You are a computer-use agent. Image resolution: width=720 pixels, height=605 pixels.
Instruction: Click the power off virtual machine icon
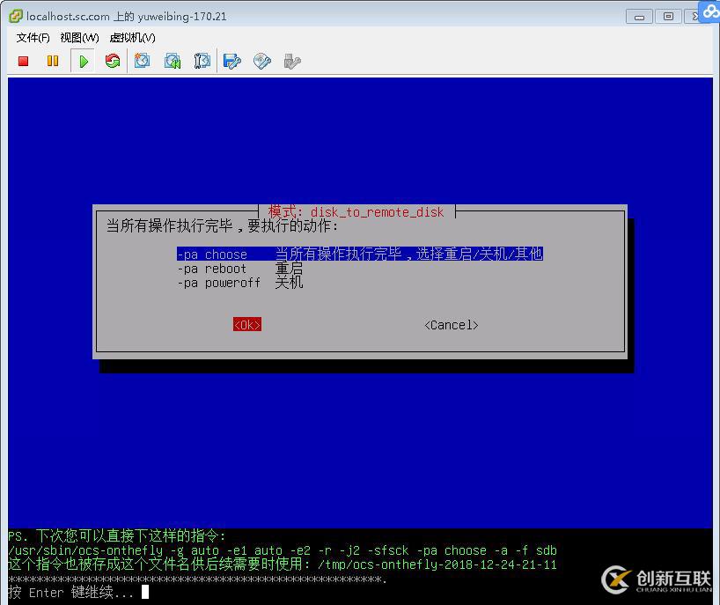(x=24, y=61)
